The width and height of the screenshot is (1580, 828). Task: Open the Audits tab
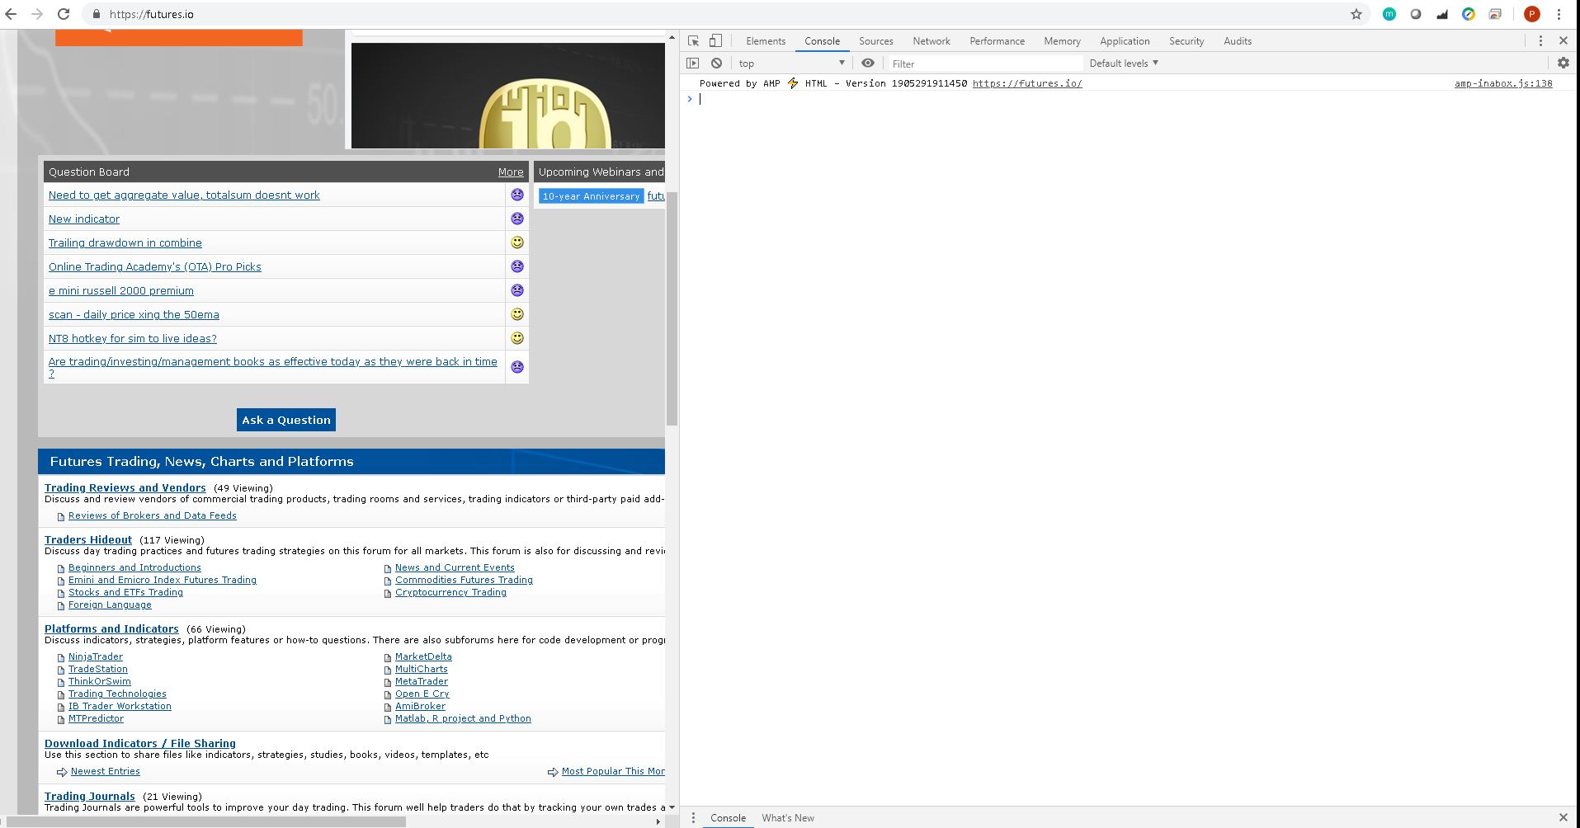[x=1238, y=41]
